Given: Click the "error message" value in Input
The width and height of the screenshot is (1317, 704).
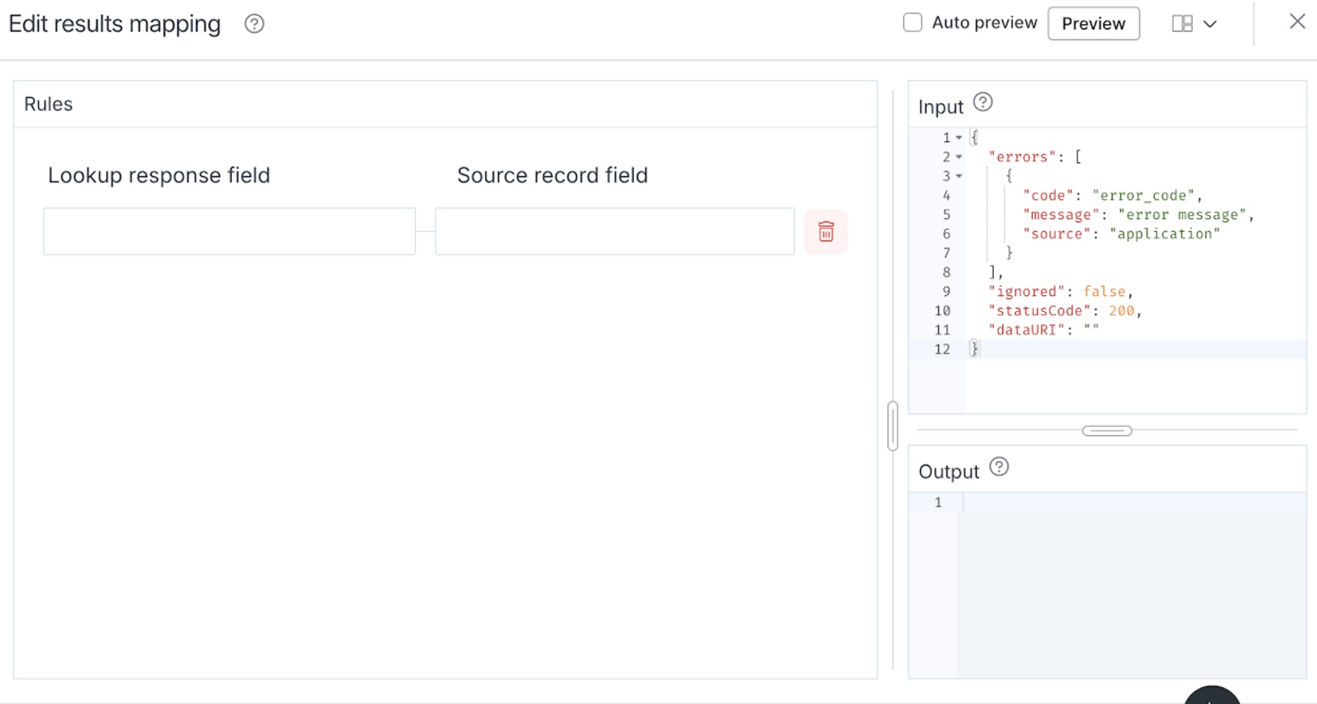Looking at the screenshot, I should (x=1182, y=215).
